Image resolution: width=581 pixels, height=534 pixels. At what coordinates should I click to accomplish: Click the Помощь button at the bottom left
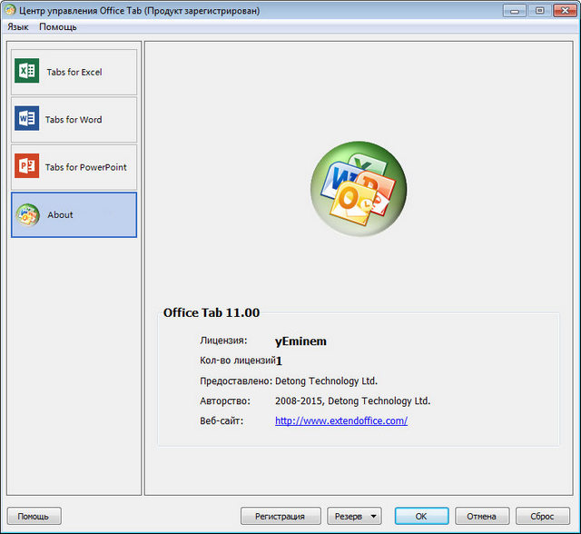(x=34, y=516)
